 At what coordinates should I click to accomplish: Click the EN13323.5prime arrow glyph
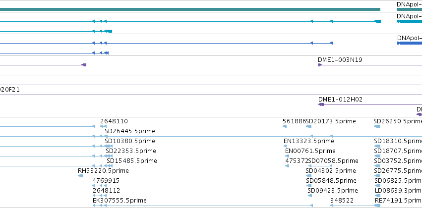285,146
